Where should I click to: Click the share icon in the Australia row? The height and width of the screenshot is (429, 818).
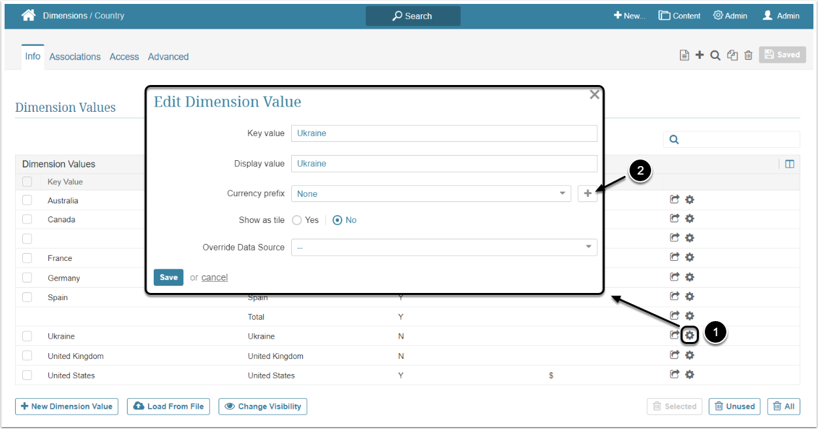coord(675,199)
